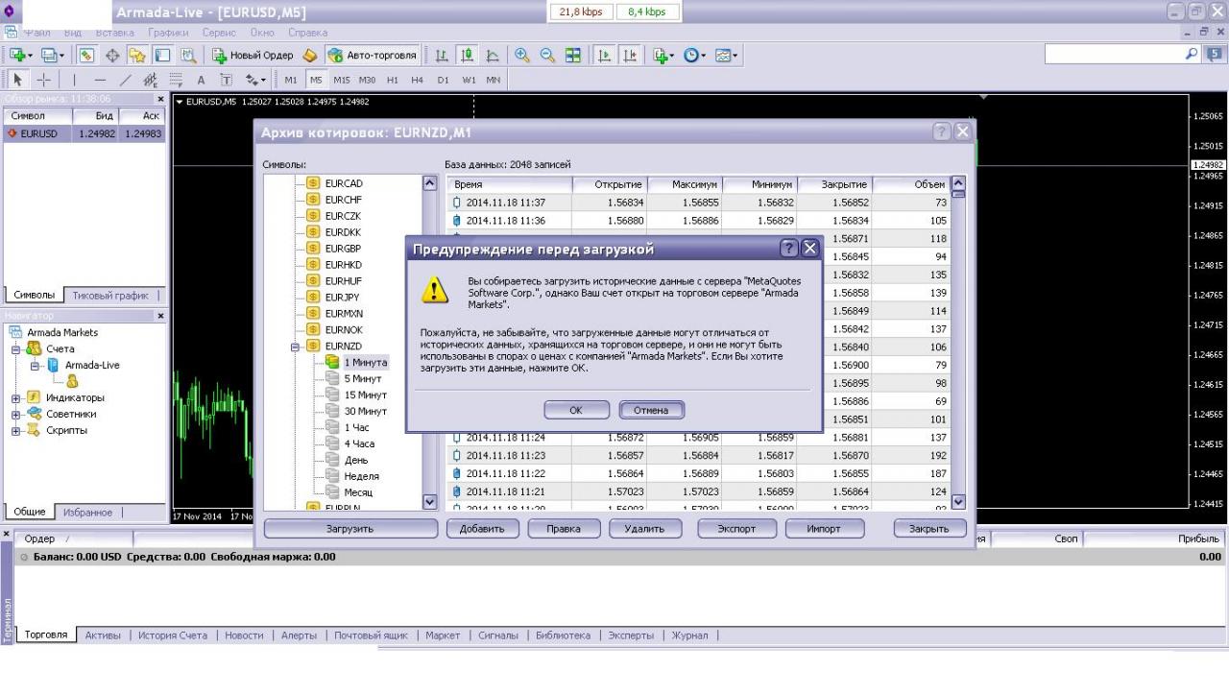Viewport: 1229px width, 694px height.
Task: Switch chart to candlesticks icon
Action: click(468, 56)
